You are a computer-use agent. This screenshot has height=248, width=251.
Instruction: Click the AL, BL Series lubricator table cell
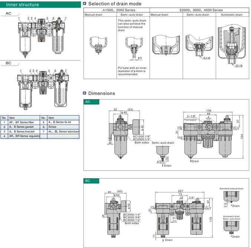[x=63, y=131]
